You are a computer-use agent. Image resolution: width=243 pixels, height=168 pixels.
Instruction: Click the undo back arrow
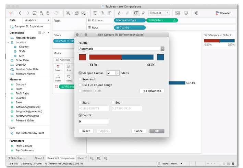click(x=21, y=13)
